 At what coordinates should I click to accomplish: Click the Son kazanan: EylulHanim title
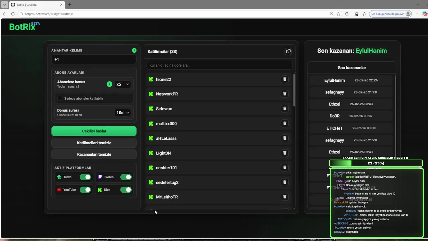click(x=352, y=51)
